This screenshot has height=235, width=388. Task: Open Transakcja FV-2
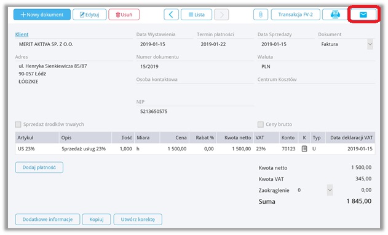click(x=295, y=15)
